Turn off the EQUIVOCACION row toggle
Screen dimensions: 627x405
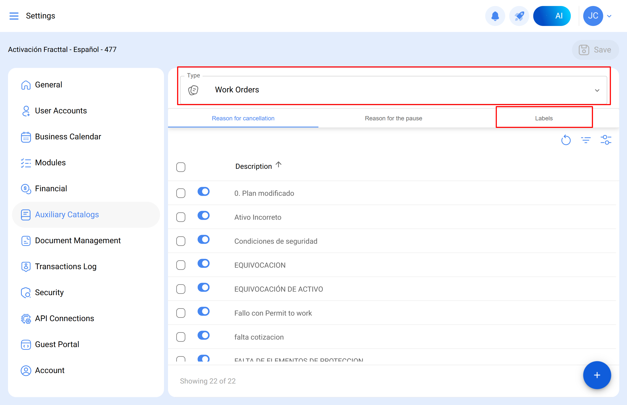203,263
